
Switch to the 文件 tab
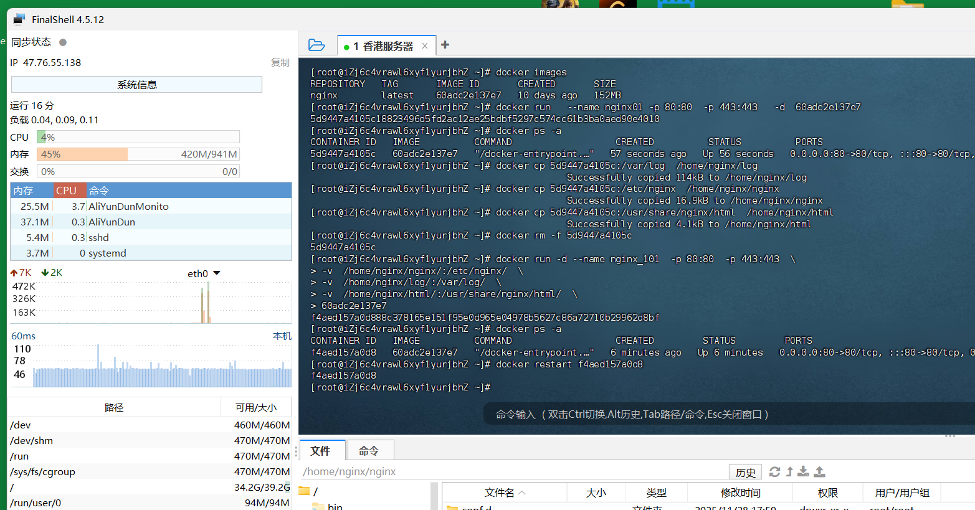point(320,451)
